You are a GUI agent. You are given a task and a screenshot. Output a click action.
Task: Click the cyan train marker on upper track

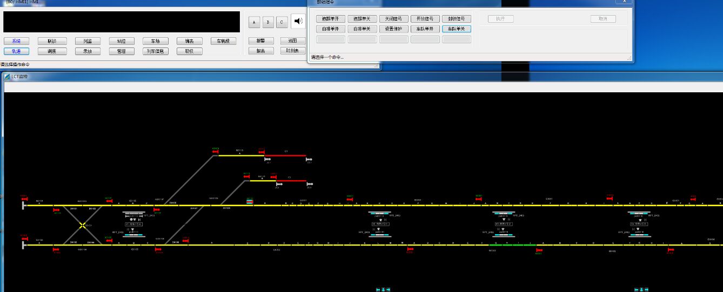click(250, 201)
